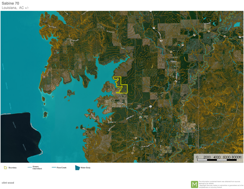
Task: Click the dark water area in bottom-left corner
Action: [x=15, y=142]
